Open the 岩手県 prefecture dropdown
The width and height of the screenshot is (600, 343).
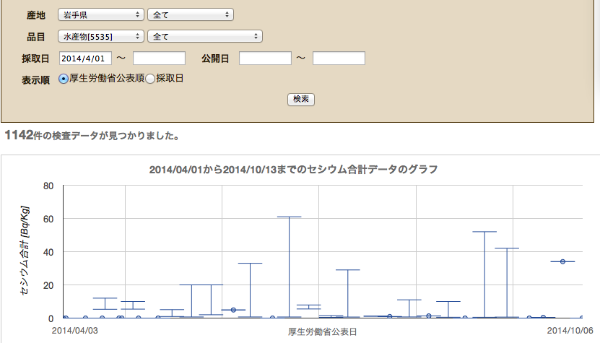100,14
